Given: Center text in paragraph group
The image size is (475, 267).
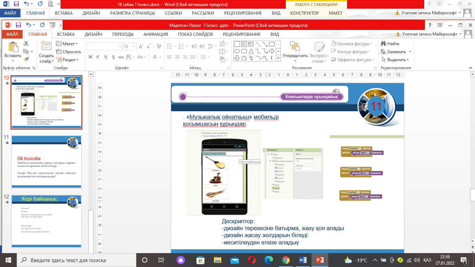Looking at the screenshot, I should tap(177, 57).
